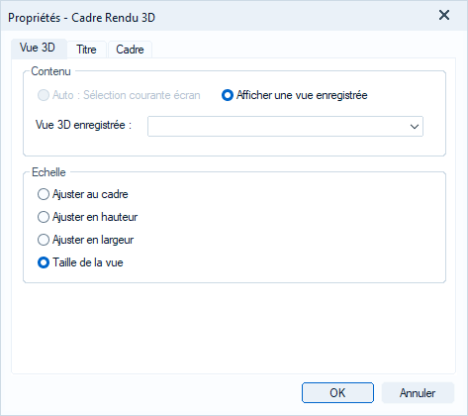Click the "Ajuster en hauteur" label text
The width and height of the screenshot is (468, 416).
95,217
